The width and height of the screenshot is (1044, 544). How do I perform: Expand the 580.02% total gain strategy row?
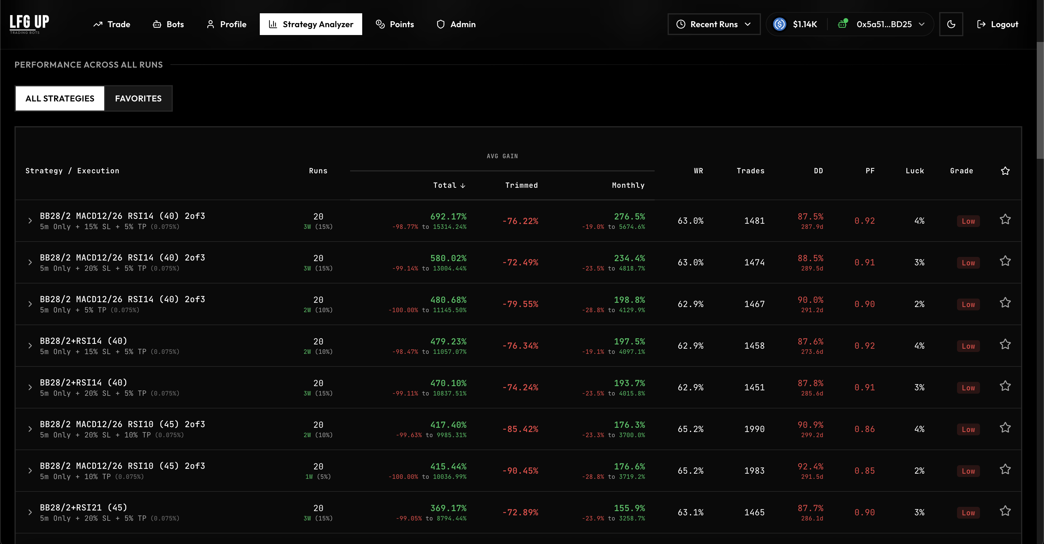tap(30, 262)
